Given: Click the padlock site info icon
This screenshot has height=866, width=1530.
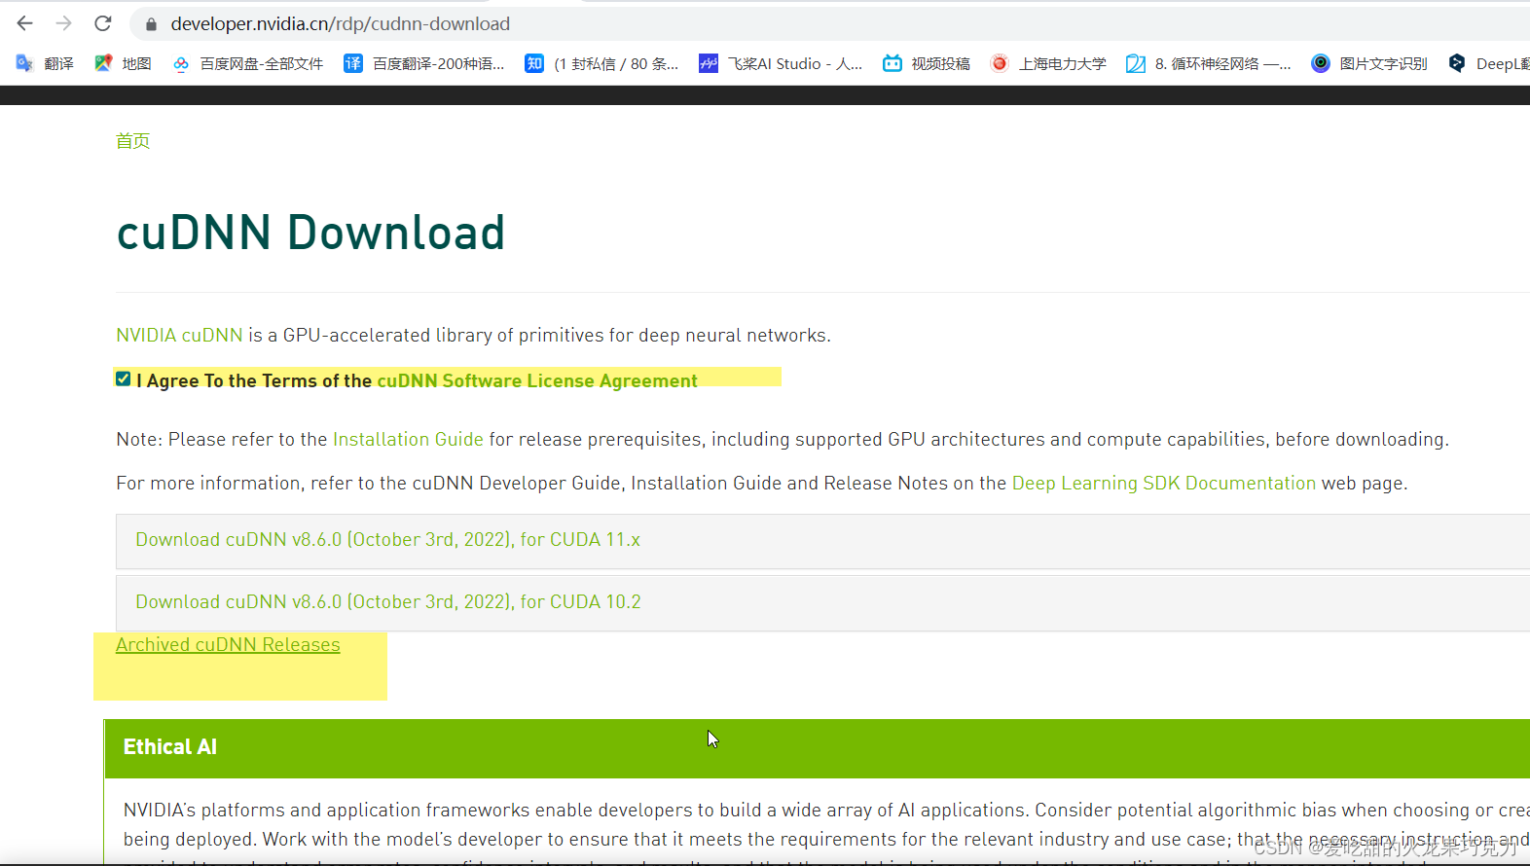Looking at the screenshot, I should click(x=151, y=24).
